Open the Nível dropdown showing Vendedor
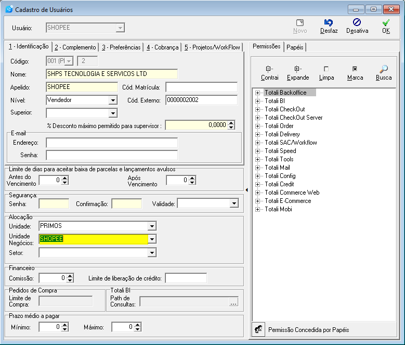This screenshot has width=405, height=345. coord(113,100)
